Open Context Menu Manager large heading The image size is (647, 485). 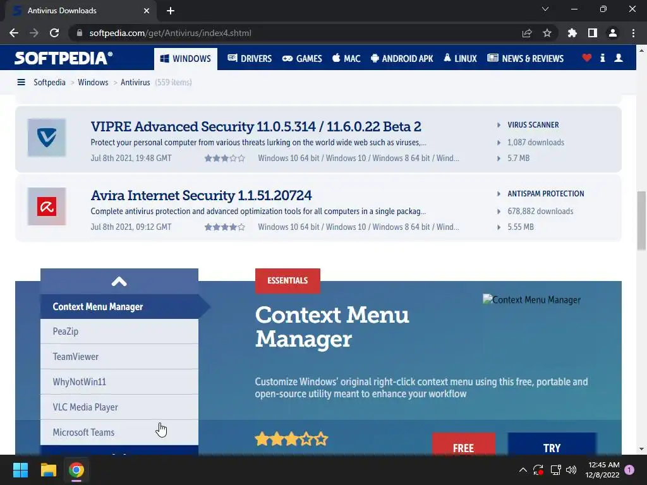point(332,327)
